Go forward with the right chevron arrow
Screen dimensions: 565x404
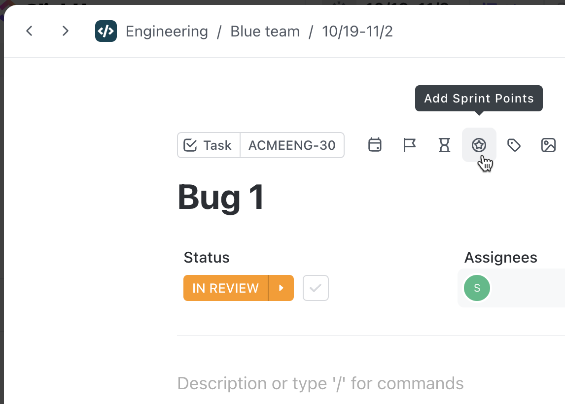65,31
